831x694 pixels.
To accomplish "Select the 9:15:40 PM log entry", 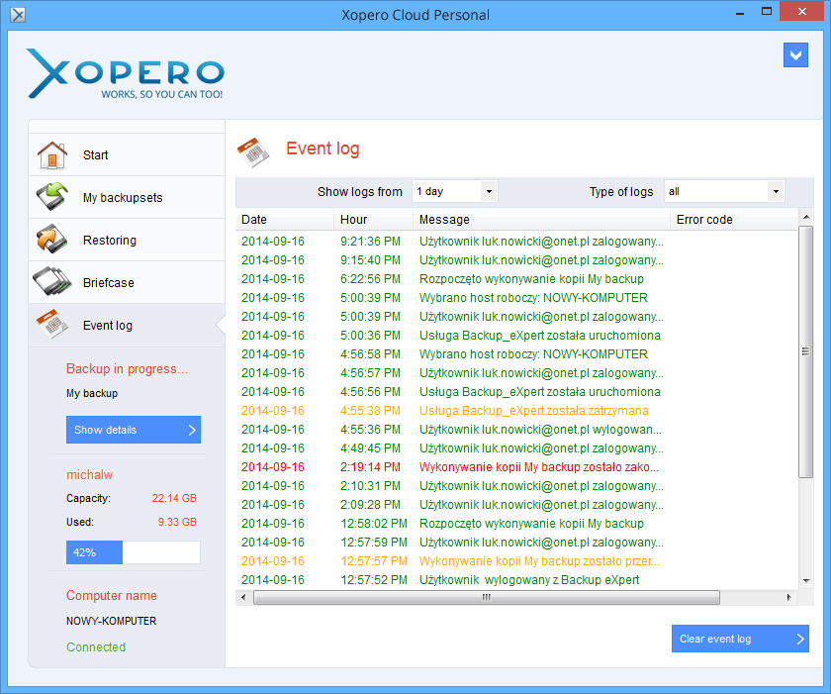I will tap(516, 260).
